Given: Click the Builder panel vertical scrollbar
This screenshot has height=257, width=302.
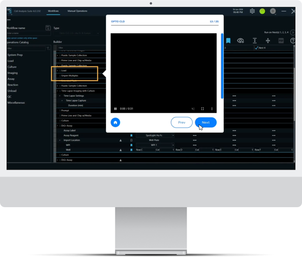Looking at the screenshot, I should point(294,94).
